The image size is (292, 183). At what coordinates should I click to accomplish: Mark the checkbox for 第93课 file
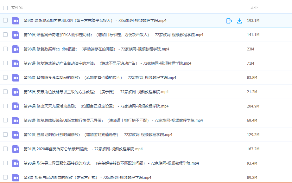point(5,120)
